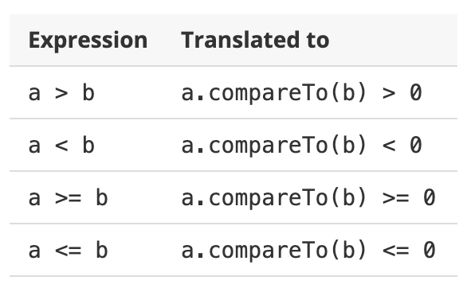Click the zero in compareTo(b) < 0
Viewport: 467px width, 288px height.
pyautogui.click(x=416, y=145)
